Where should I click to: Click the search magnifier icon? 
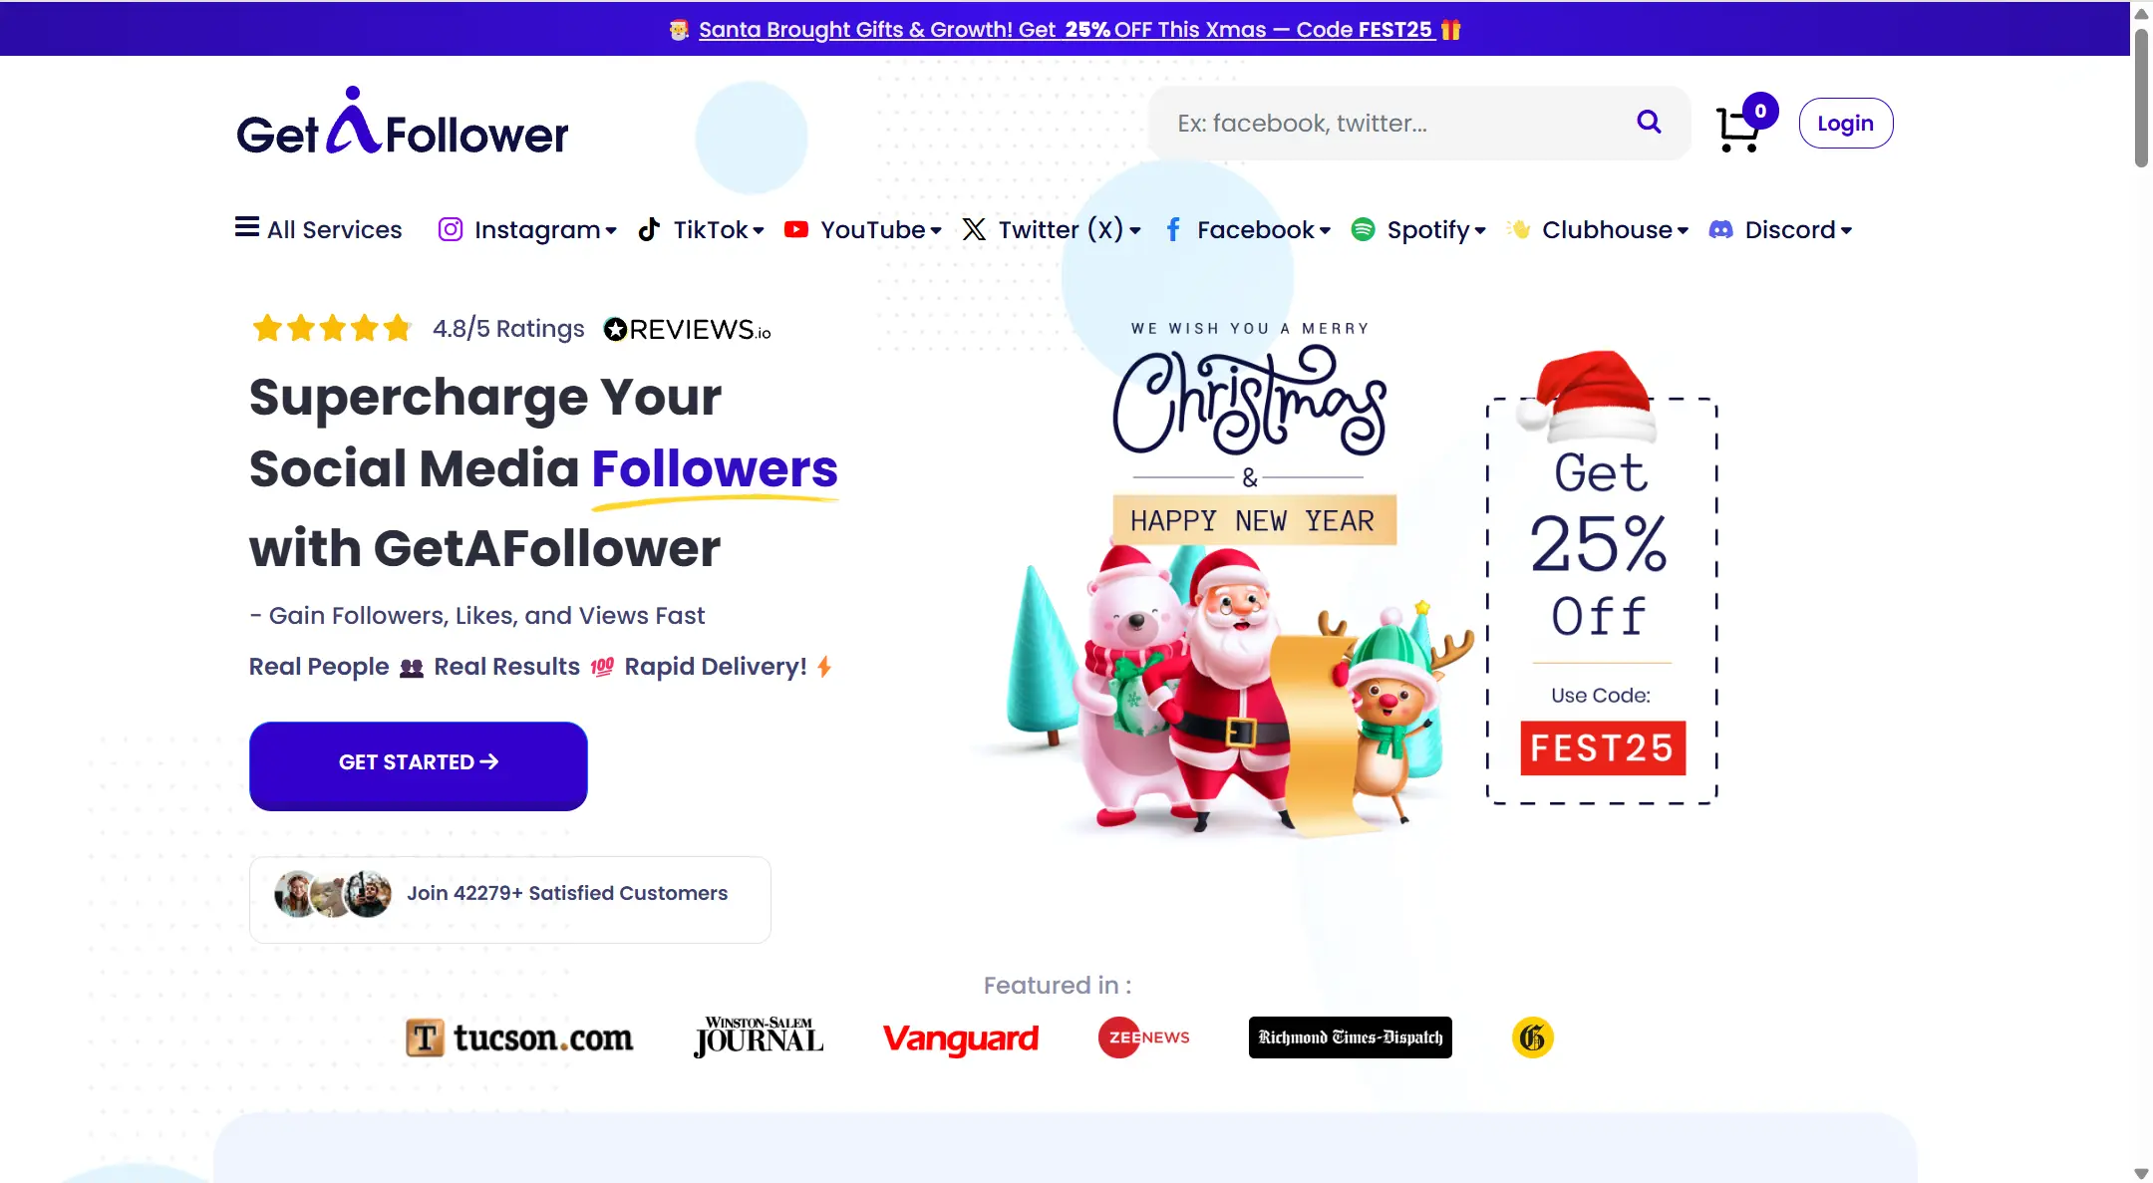1649,123
